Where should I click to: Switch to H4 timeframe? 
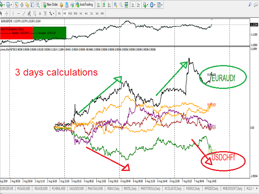(86, 13)
